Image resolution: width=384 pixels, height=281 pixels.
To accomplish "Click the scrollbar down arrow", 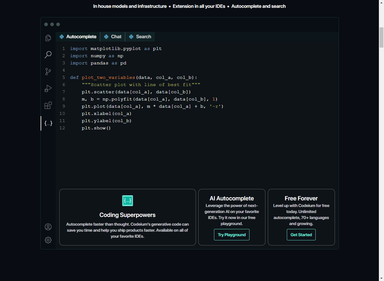I will (x=381, y=278).
